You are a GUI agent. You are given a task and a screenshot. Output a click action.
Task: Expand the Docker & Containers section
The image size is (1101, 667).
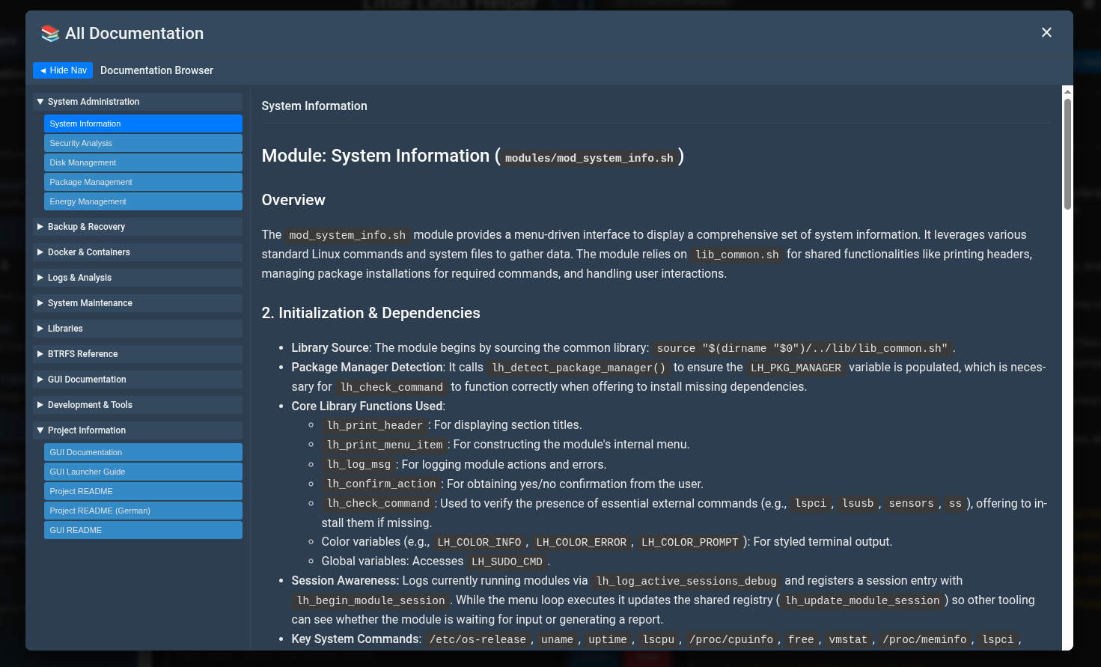138,252
